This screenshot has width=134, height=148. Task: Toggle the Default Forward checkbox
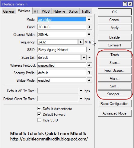pyautogui.click(x=39, y=114)
